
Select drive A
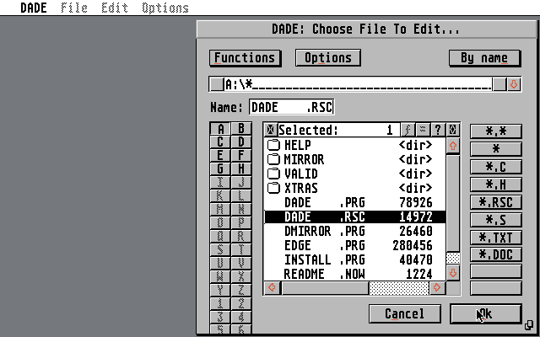pos(220,129)
